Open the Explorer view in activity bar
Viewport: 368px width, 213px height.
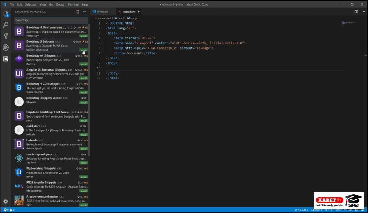click(6, 14)
